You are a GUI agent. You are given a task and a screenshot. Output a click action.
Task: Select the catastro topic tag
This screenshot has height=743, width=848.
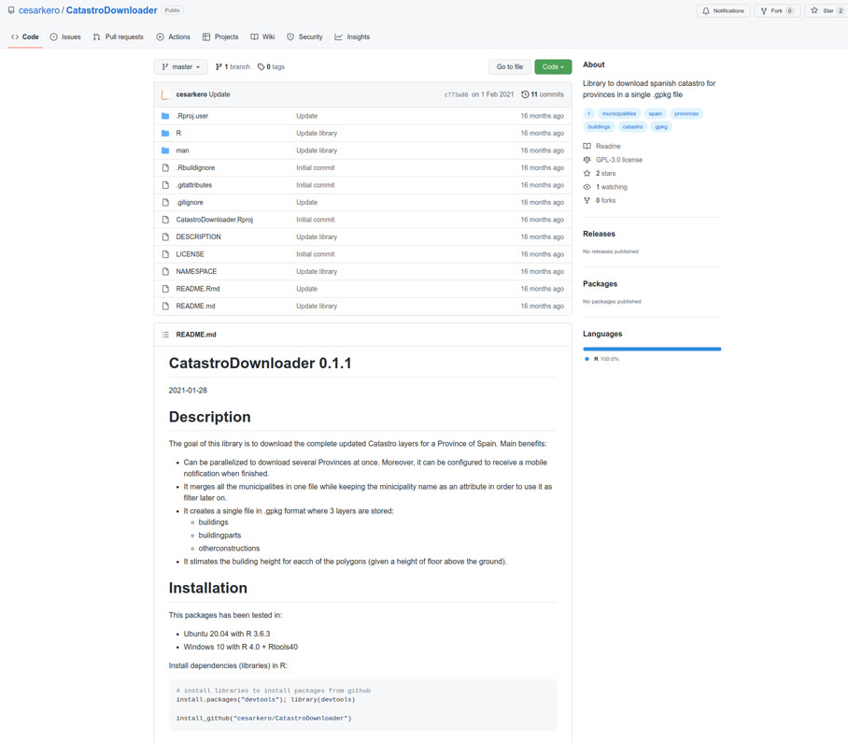tap(632, 126)
